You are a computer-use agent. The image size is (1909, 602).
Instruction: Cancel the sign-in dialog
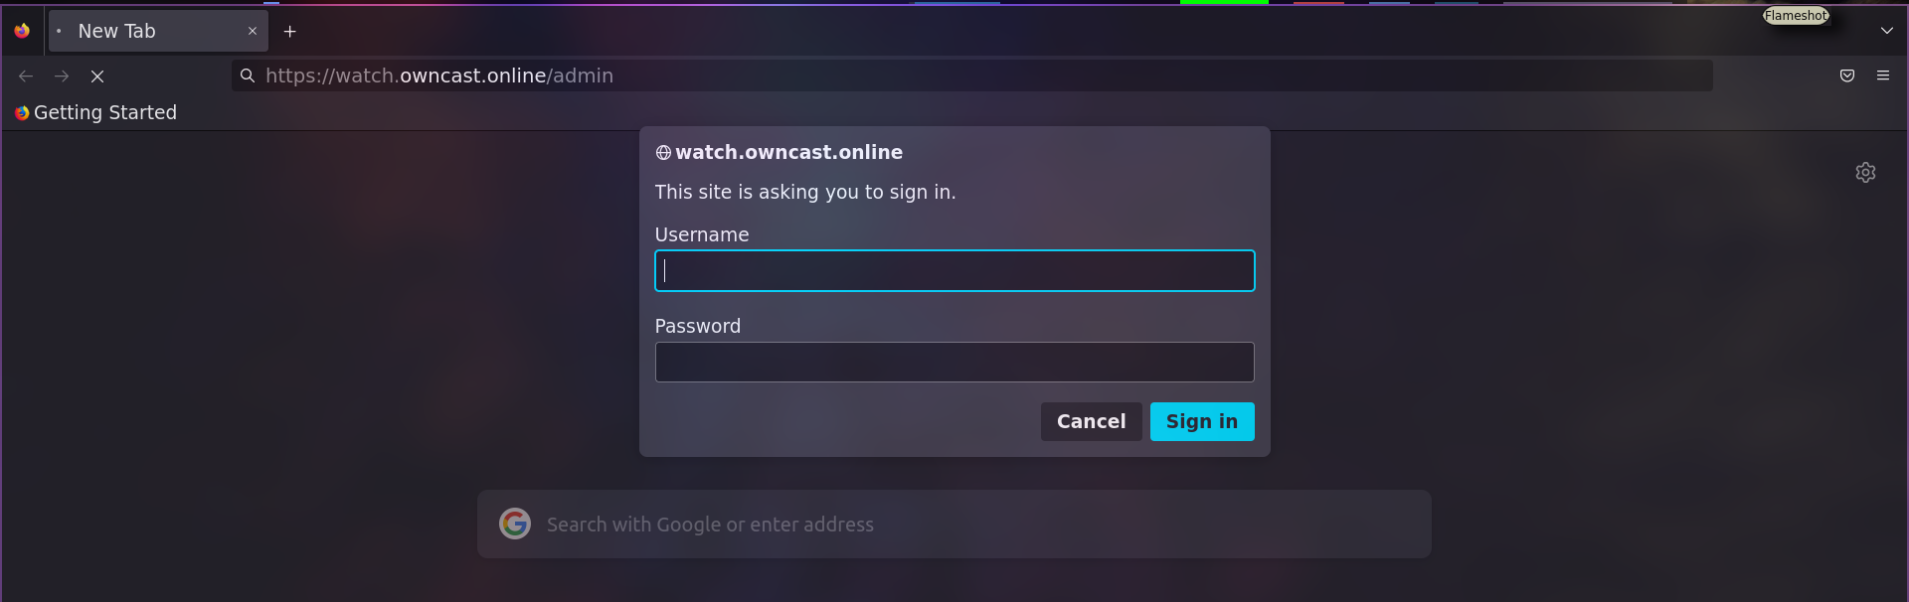(x=1091, y=421)
